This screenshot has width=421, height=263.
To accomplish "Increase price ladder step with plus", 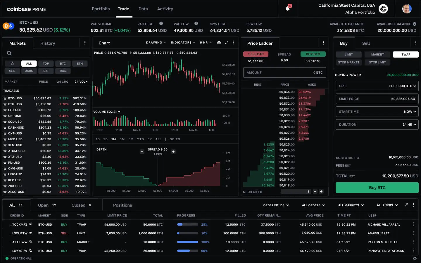I will pos(321,191).
